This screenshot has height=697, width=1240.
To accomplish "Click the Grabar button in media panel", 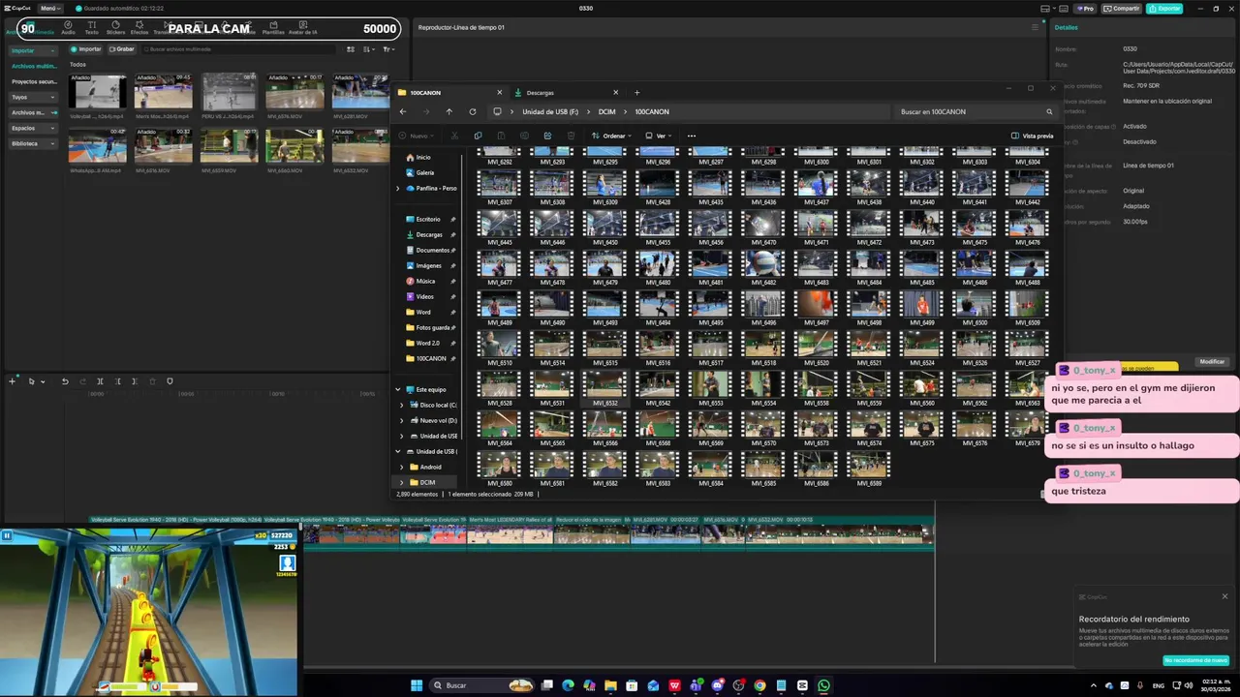I will coord(122,48).
